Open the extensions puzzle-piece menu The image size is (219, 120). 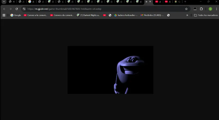(201, 9)
